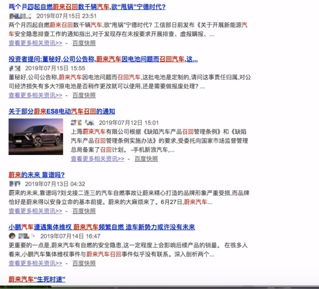The height and width of the screenshot is (289, 319).
Task: Open headline 投资者提问:董秘好,公司公告称
Action: point(103,59)
